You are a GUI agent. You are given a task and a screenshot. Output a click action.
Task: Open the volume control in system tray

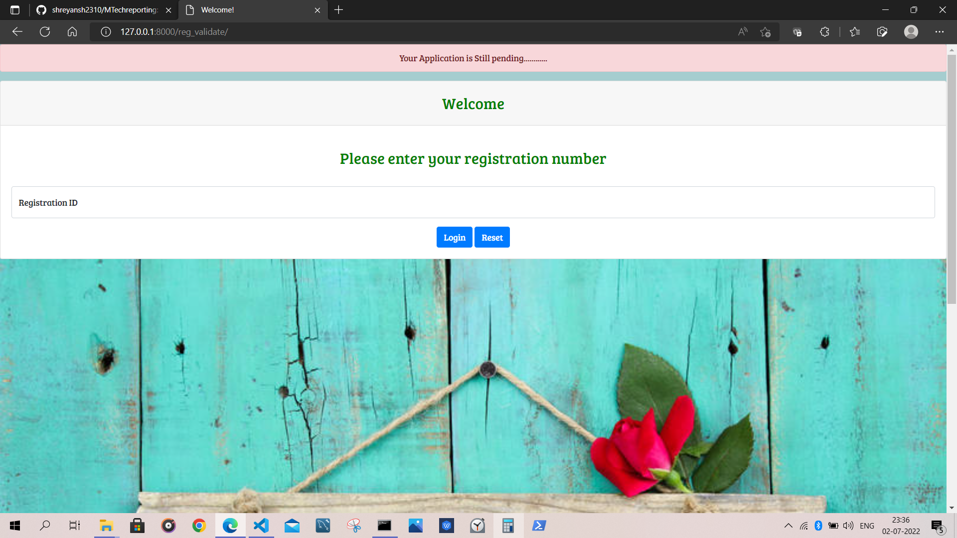[x=848, y=526]
